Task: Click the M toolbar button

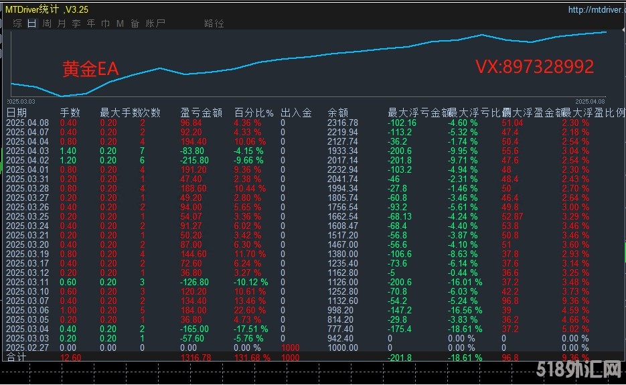Action: (121, 23)
